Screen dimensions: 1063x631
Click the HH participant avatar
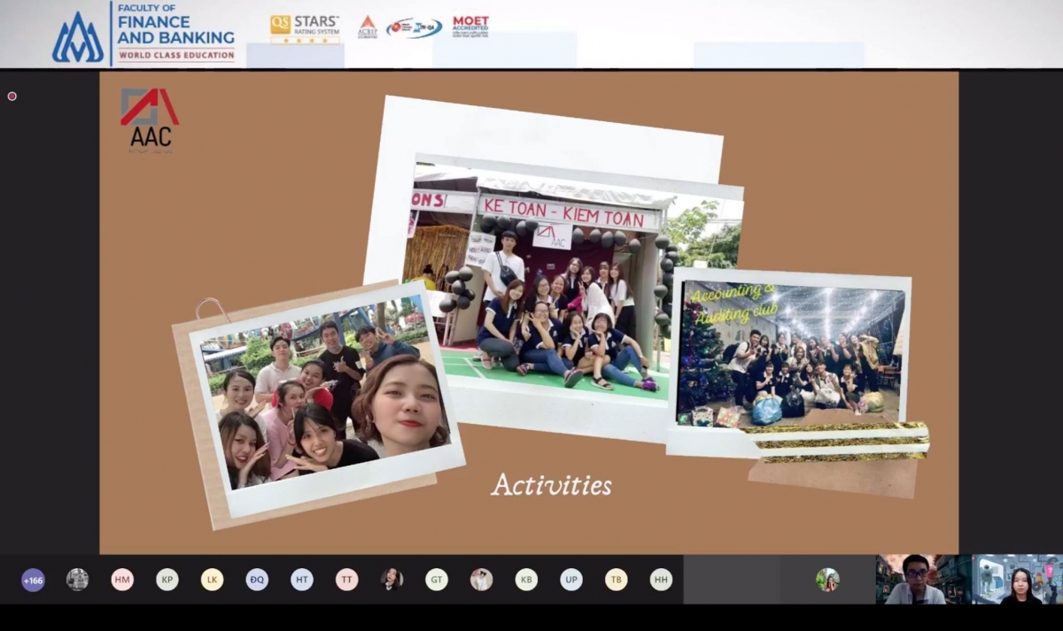(661, 580)
